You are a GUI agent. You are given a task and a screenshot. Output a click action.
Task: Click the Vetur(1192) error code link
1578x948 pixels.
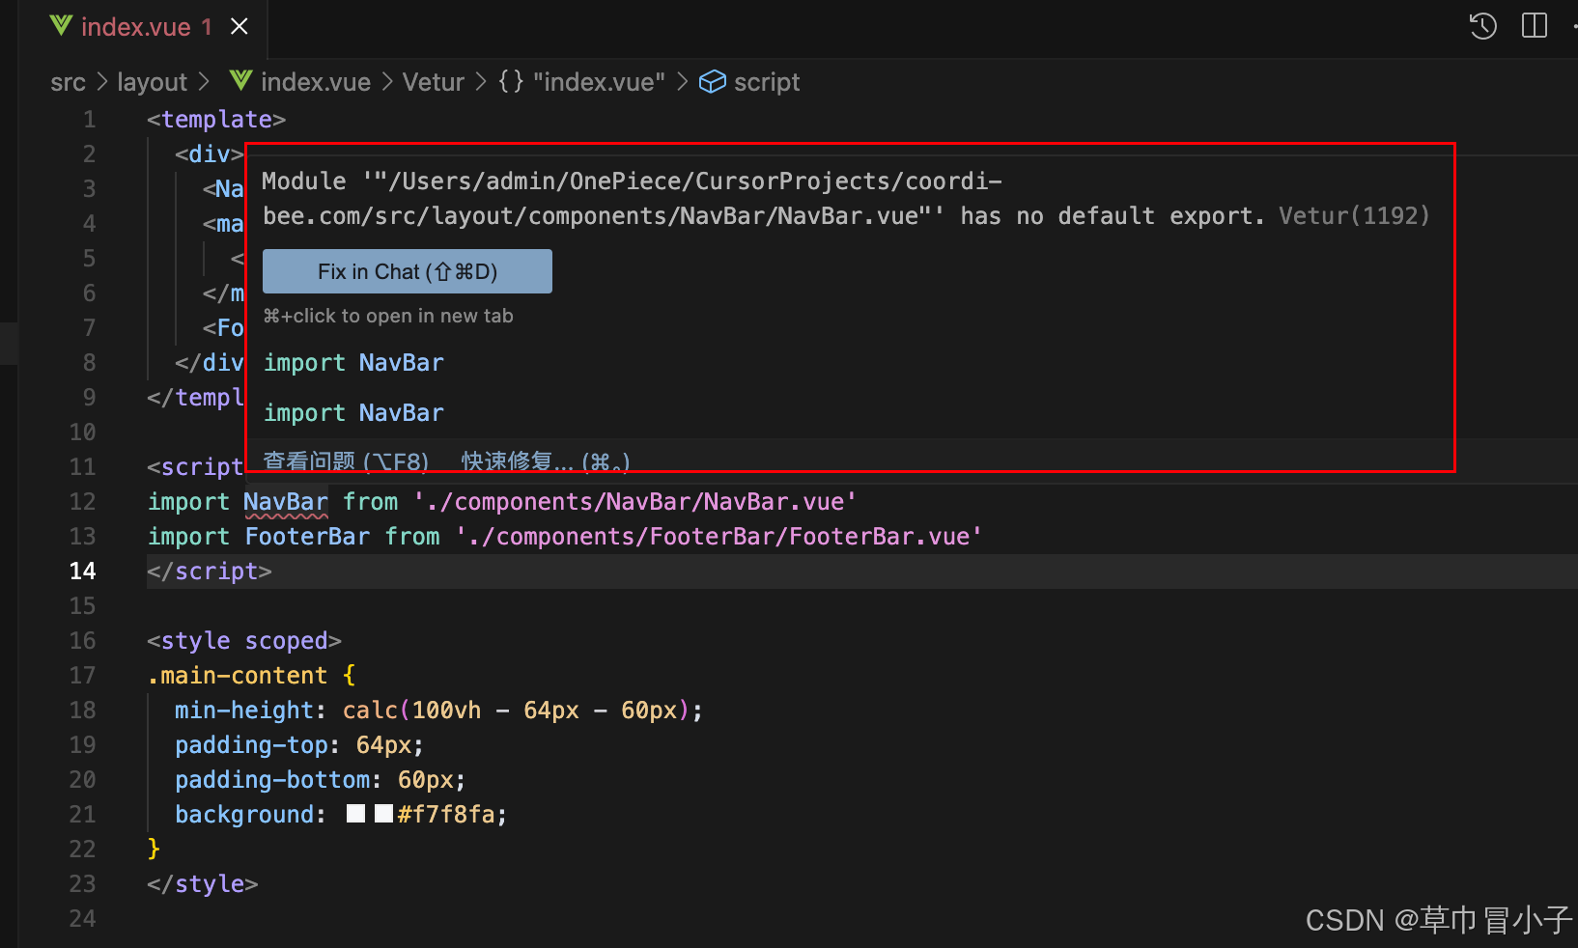[x=1354, y=215]
